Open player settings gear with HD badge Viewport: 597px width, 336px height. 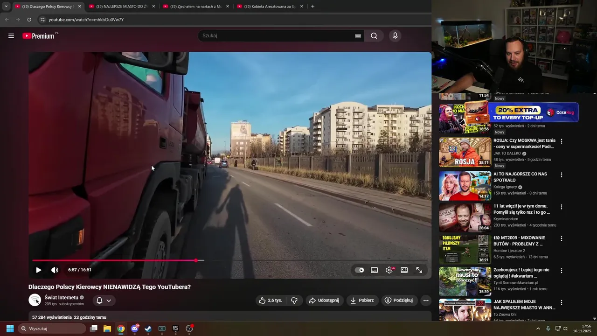(x=389, y=270)
